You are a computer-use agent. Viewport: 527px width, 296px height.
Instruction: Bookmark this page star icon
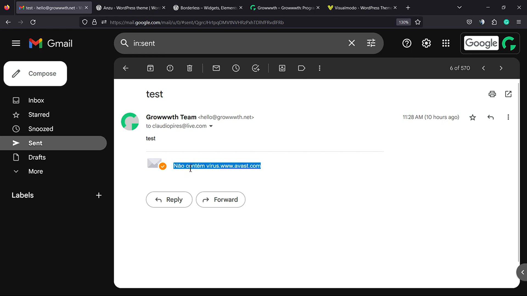[418, 22]
